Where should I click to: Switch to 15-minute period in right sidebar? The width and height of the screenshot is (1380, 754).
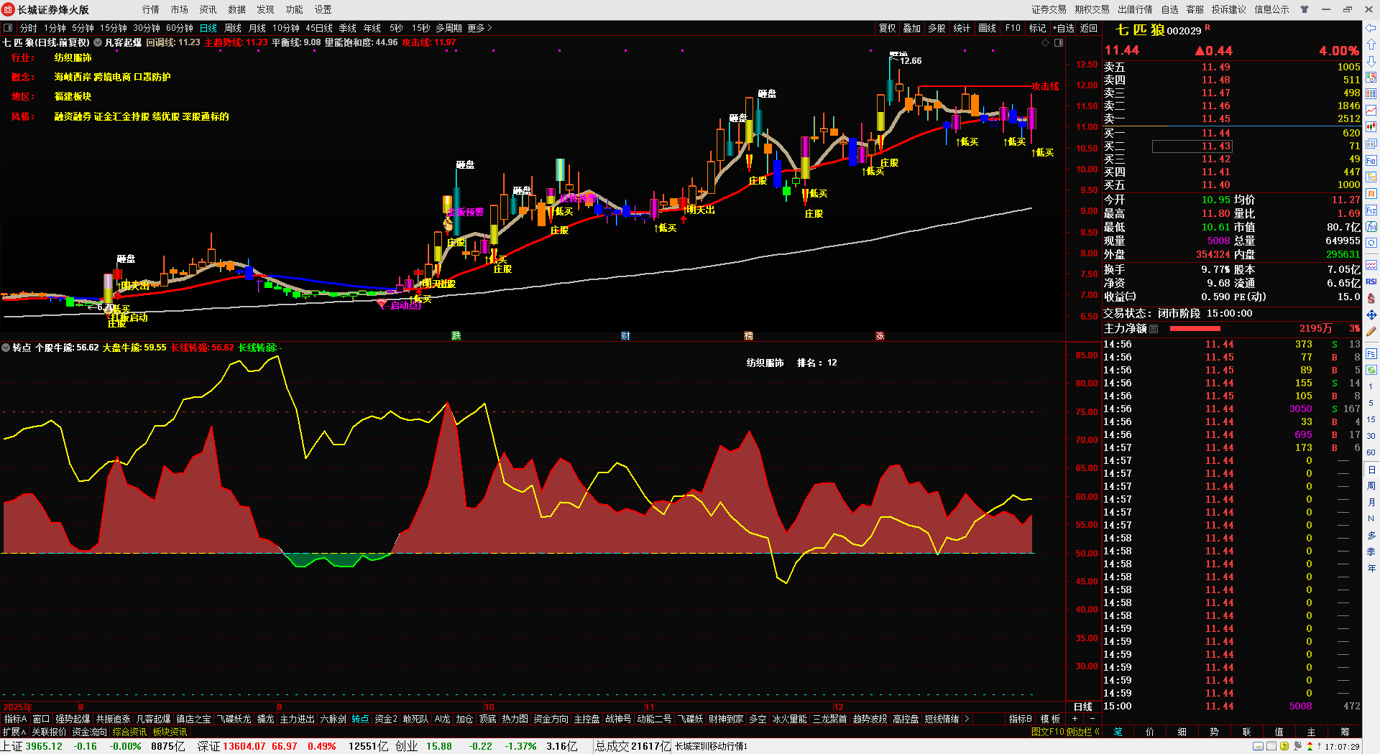pyautogui.click(x=1371, y=419)
